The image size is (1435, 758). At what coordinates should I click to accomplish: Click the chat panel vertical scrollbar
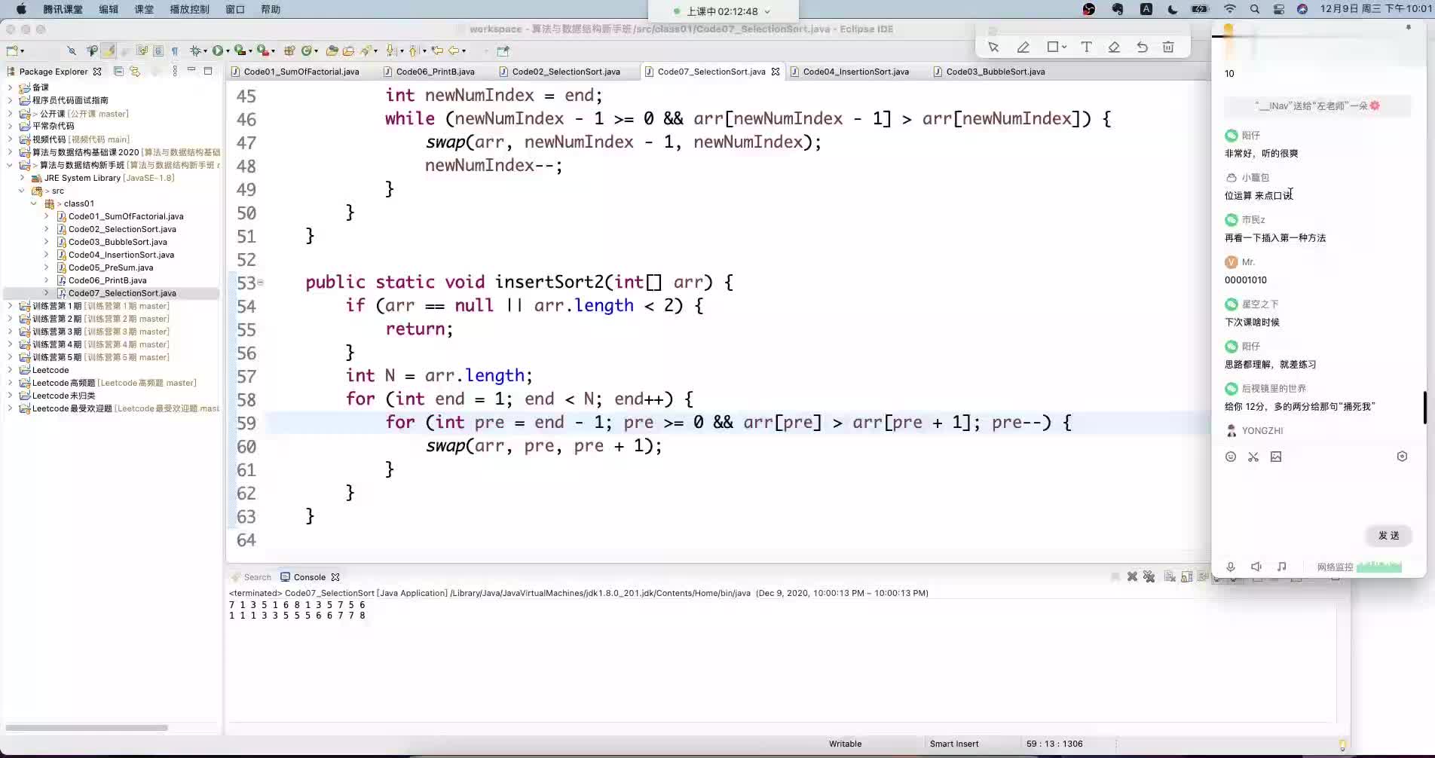[1424, 408]
